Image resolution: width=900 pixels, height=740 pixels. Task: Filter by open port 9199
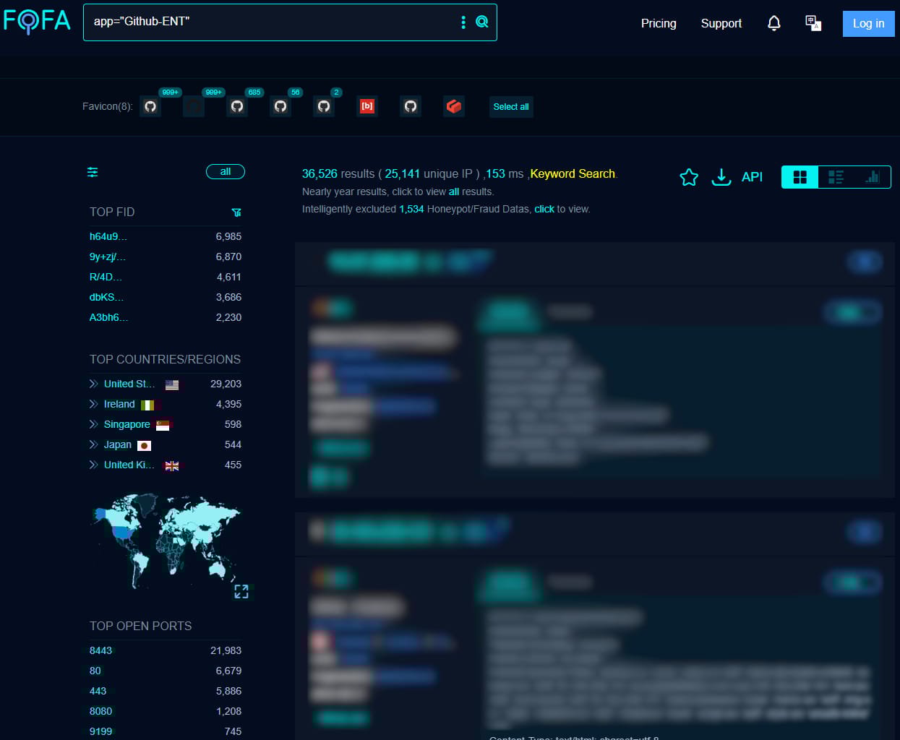tap(100, 731)
